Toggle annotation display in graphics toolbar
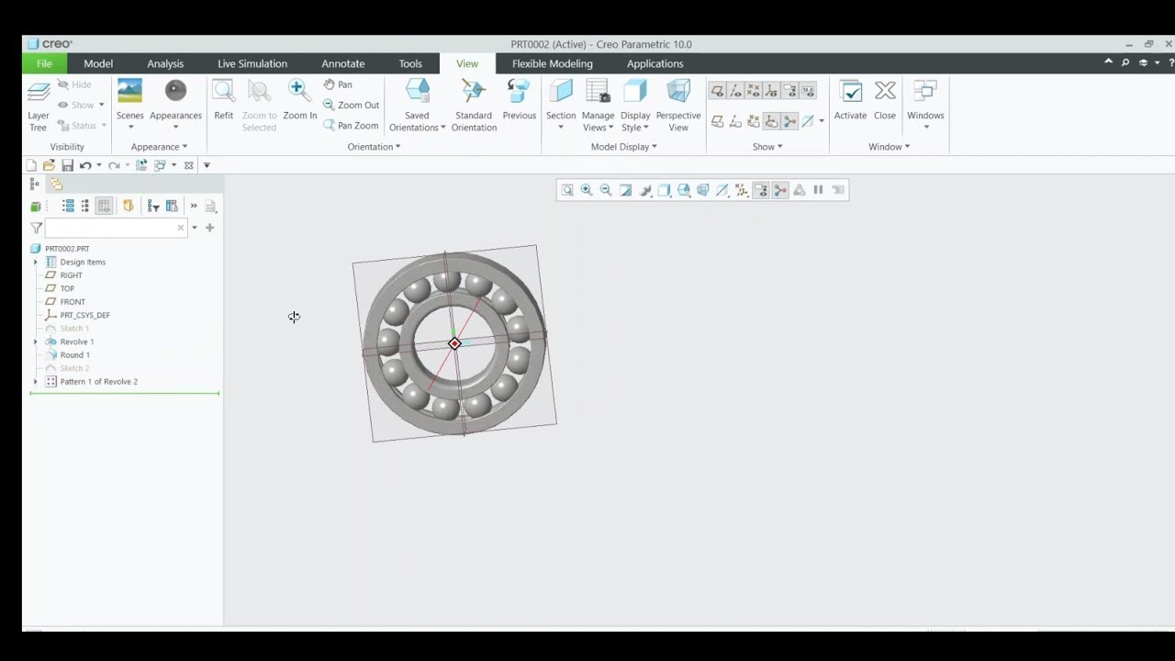The height and width of the screenshot is (661, 1175). (x=761, y=190)
